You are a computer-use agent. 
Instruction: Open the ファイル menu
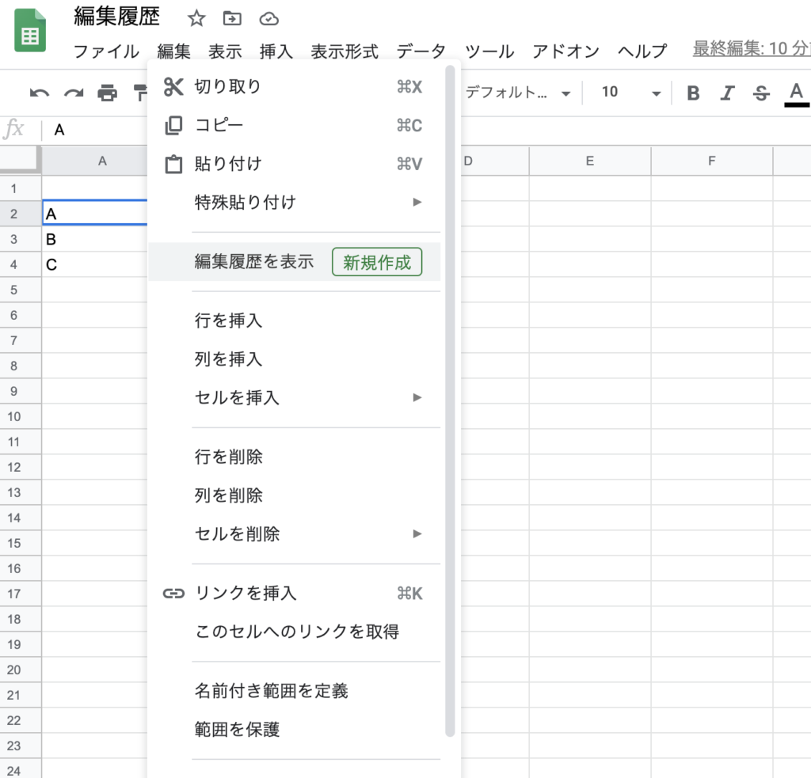[106, 51]
